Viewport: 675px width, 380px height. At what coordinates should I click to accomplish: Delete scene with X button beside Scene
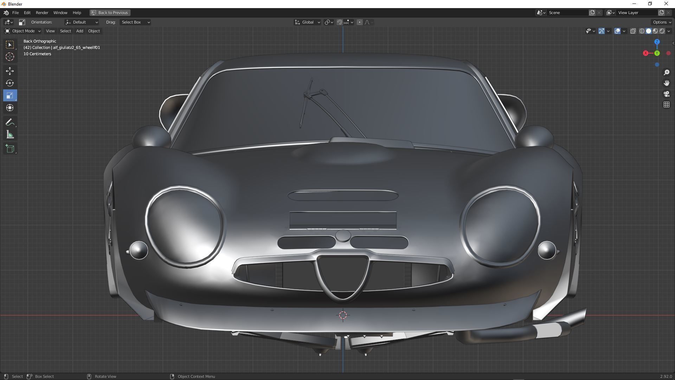coord(599,13)
